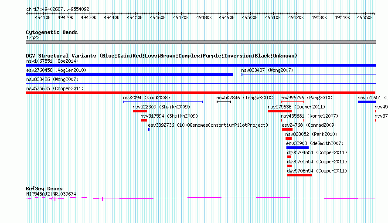Open esv996796 (Pang2010) variant label
This screenshot has width=388, height=223.
click(x=306, y=98)
